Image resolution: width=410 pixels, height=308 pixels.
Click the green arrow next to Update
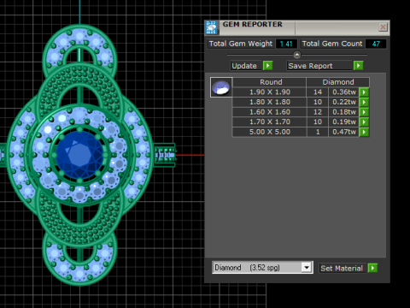tap(267, 66)
